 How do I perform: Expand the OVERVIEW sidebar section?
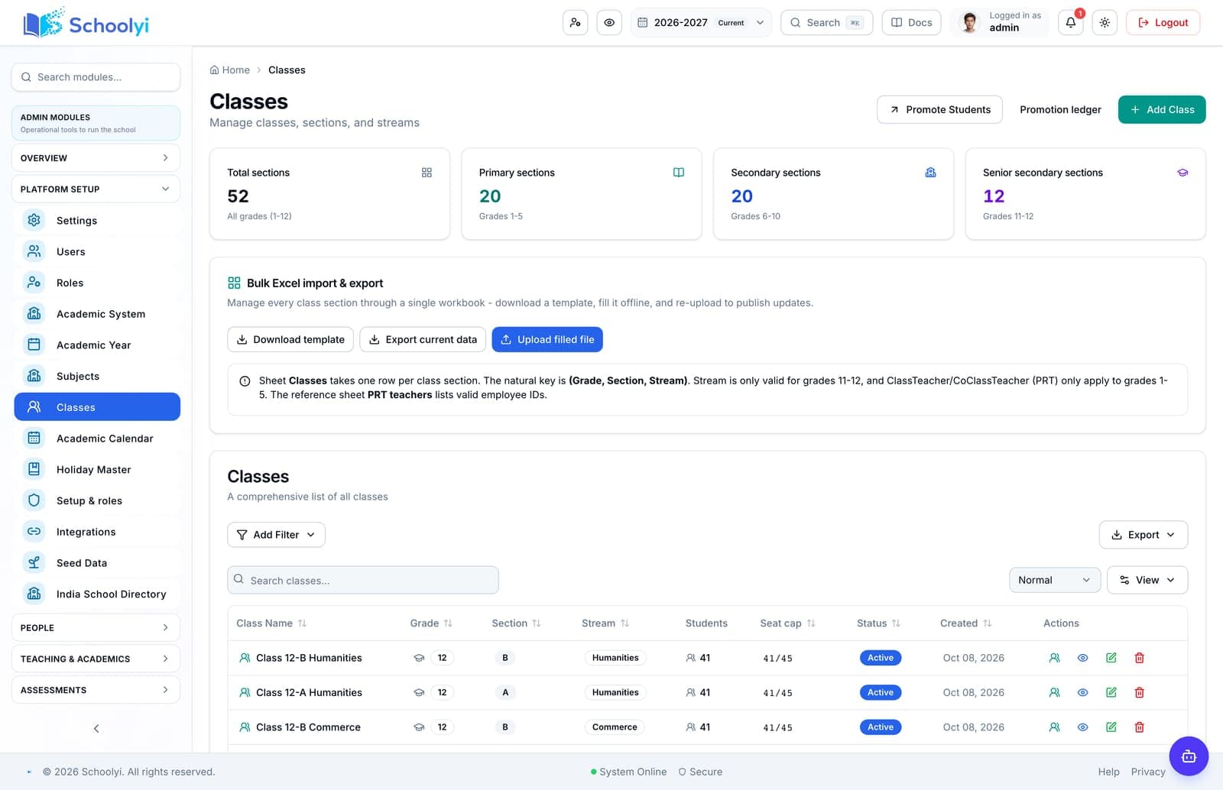(x=96, y=157)
